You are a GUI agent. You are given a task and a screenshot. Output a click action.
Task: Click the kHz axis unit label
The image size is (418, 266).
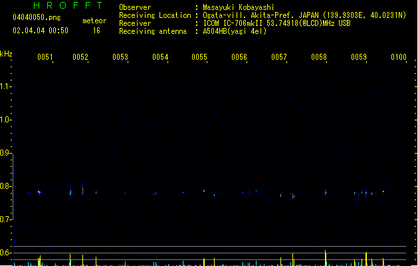click(6, 54)
